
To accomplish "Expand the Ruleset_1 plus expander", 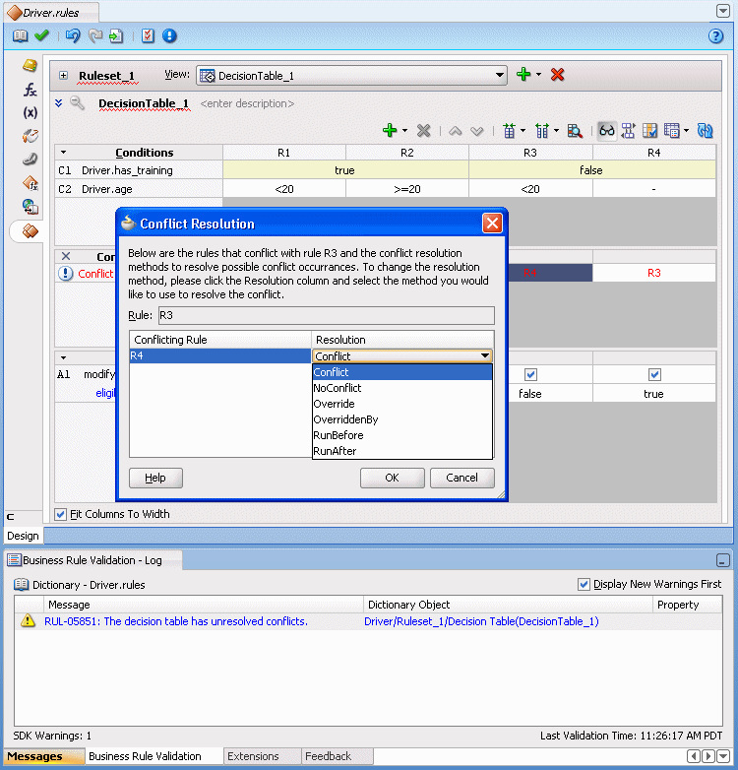I will click(x=63, y=75).
